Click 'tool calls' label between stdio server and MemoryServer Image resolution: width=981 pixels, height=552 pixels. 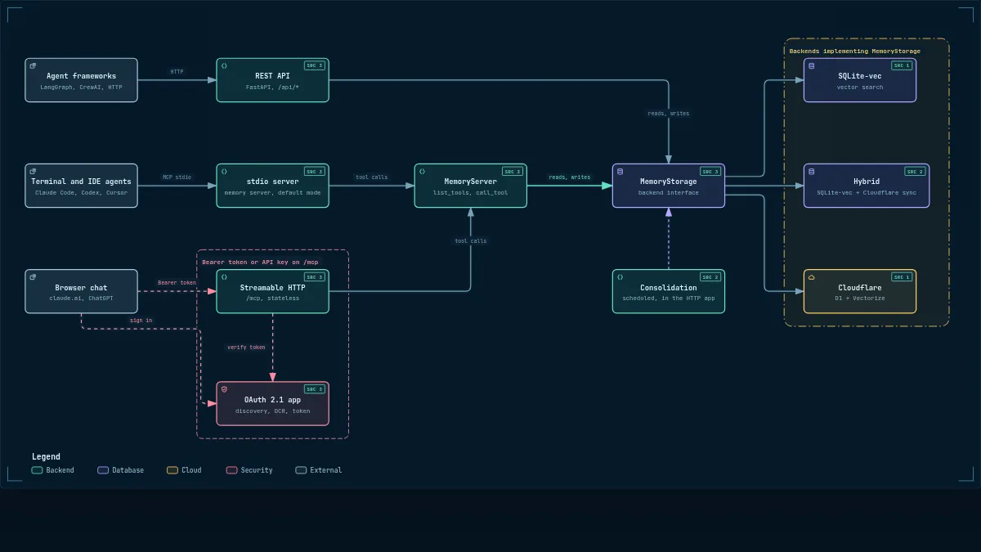click(371, 177)
